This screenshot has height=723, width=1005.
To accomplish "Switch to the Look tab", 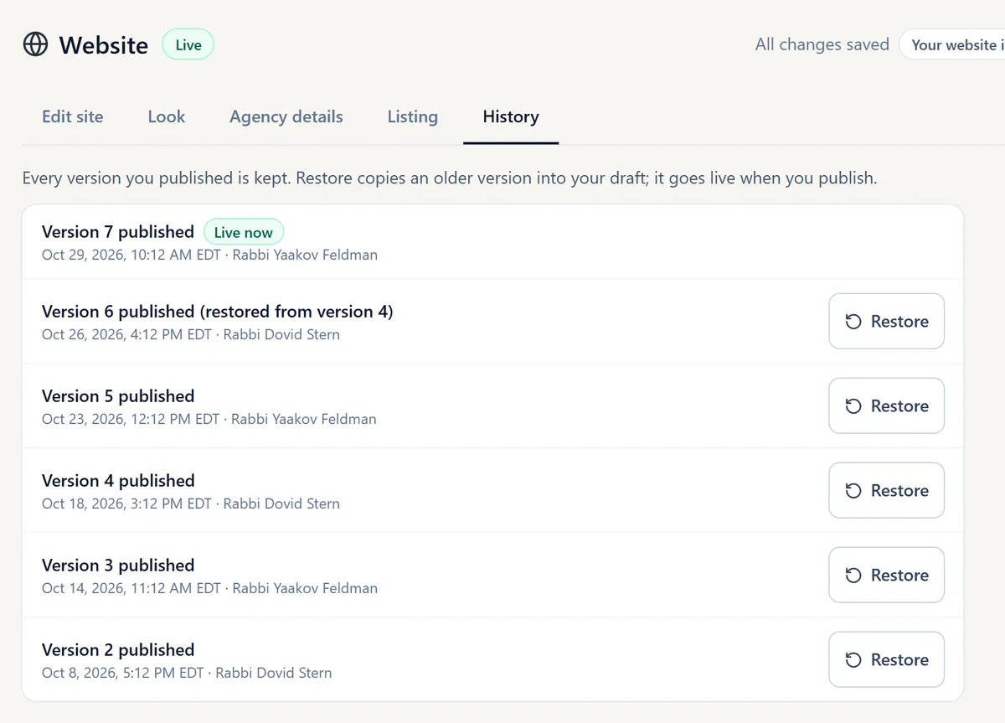I will click(x=167, y=116).
